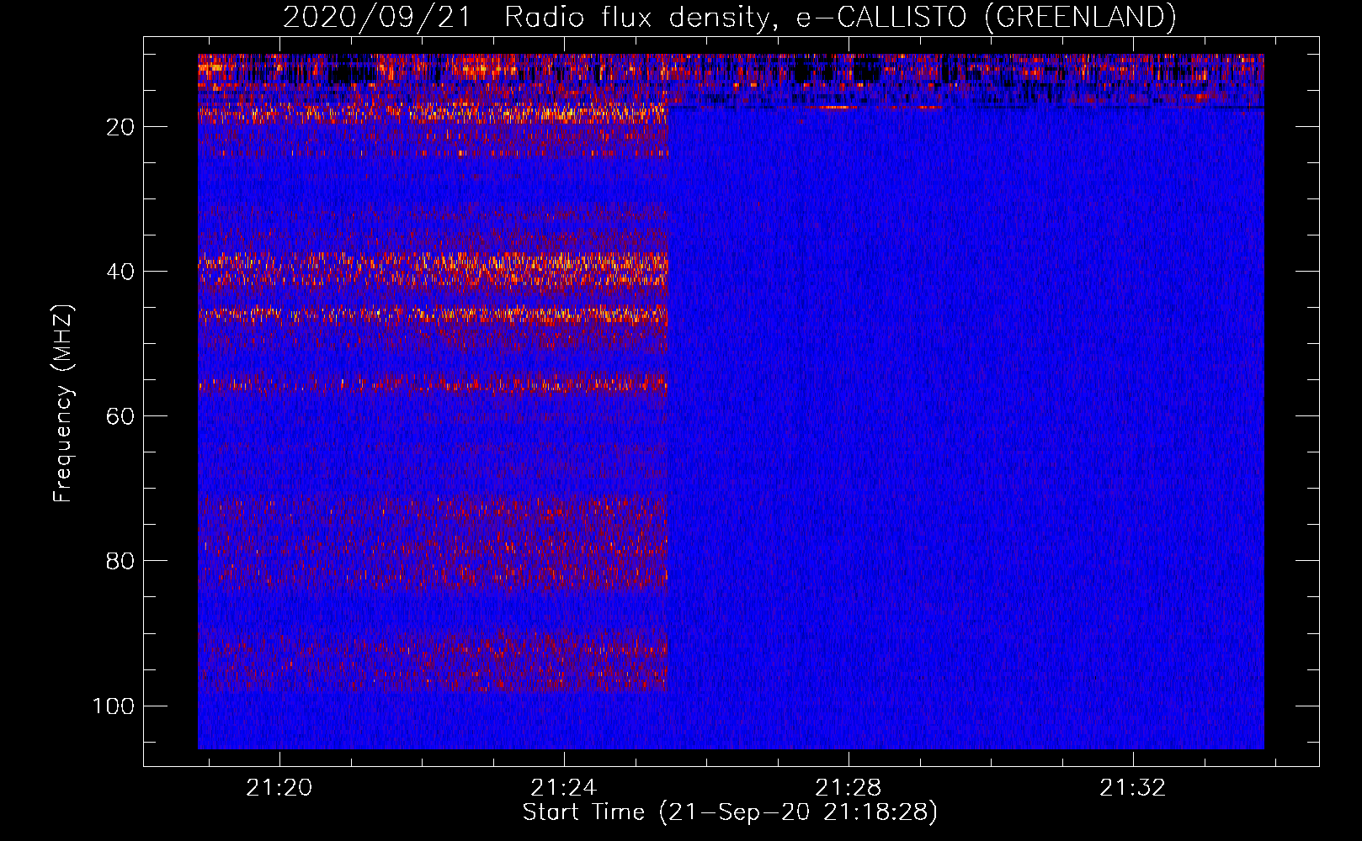
Task: Click the 100 frequency tick label
Action: point(114,706)
